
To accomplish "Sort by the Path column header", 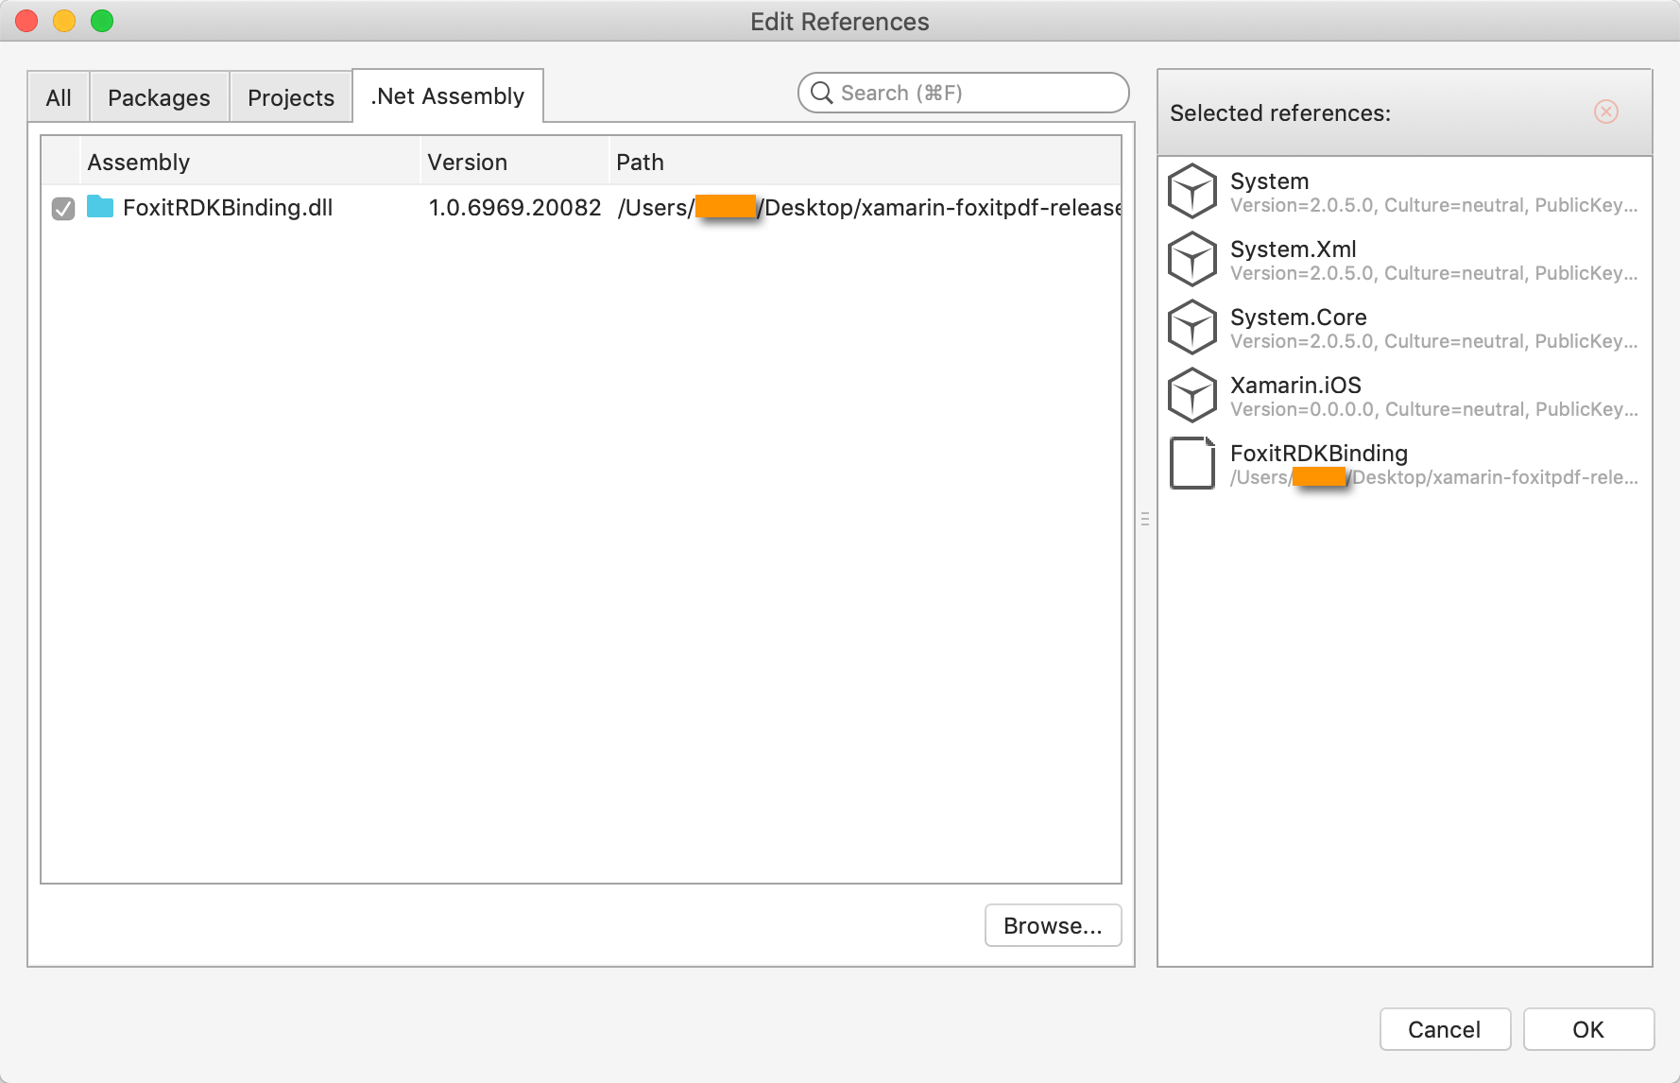I will pos(866,162).
